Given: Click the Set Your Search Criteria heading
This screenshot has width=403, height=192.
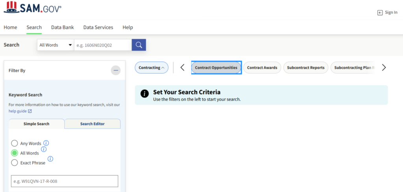Looking at the screenshot, I should tap(187, 92).
